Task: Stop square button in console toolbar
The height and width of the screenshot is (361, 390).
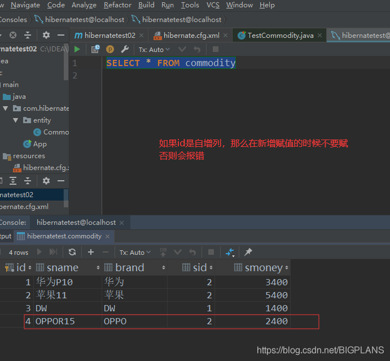Action: tap(216, 49)
